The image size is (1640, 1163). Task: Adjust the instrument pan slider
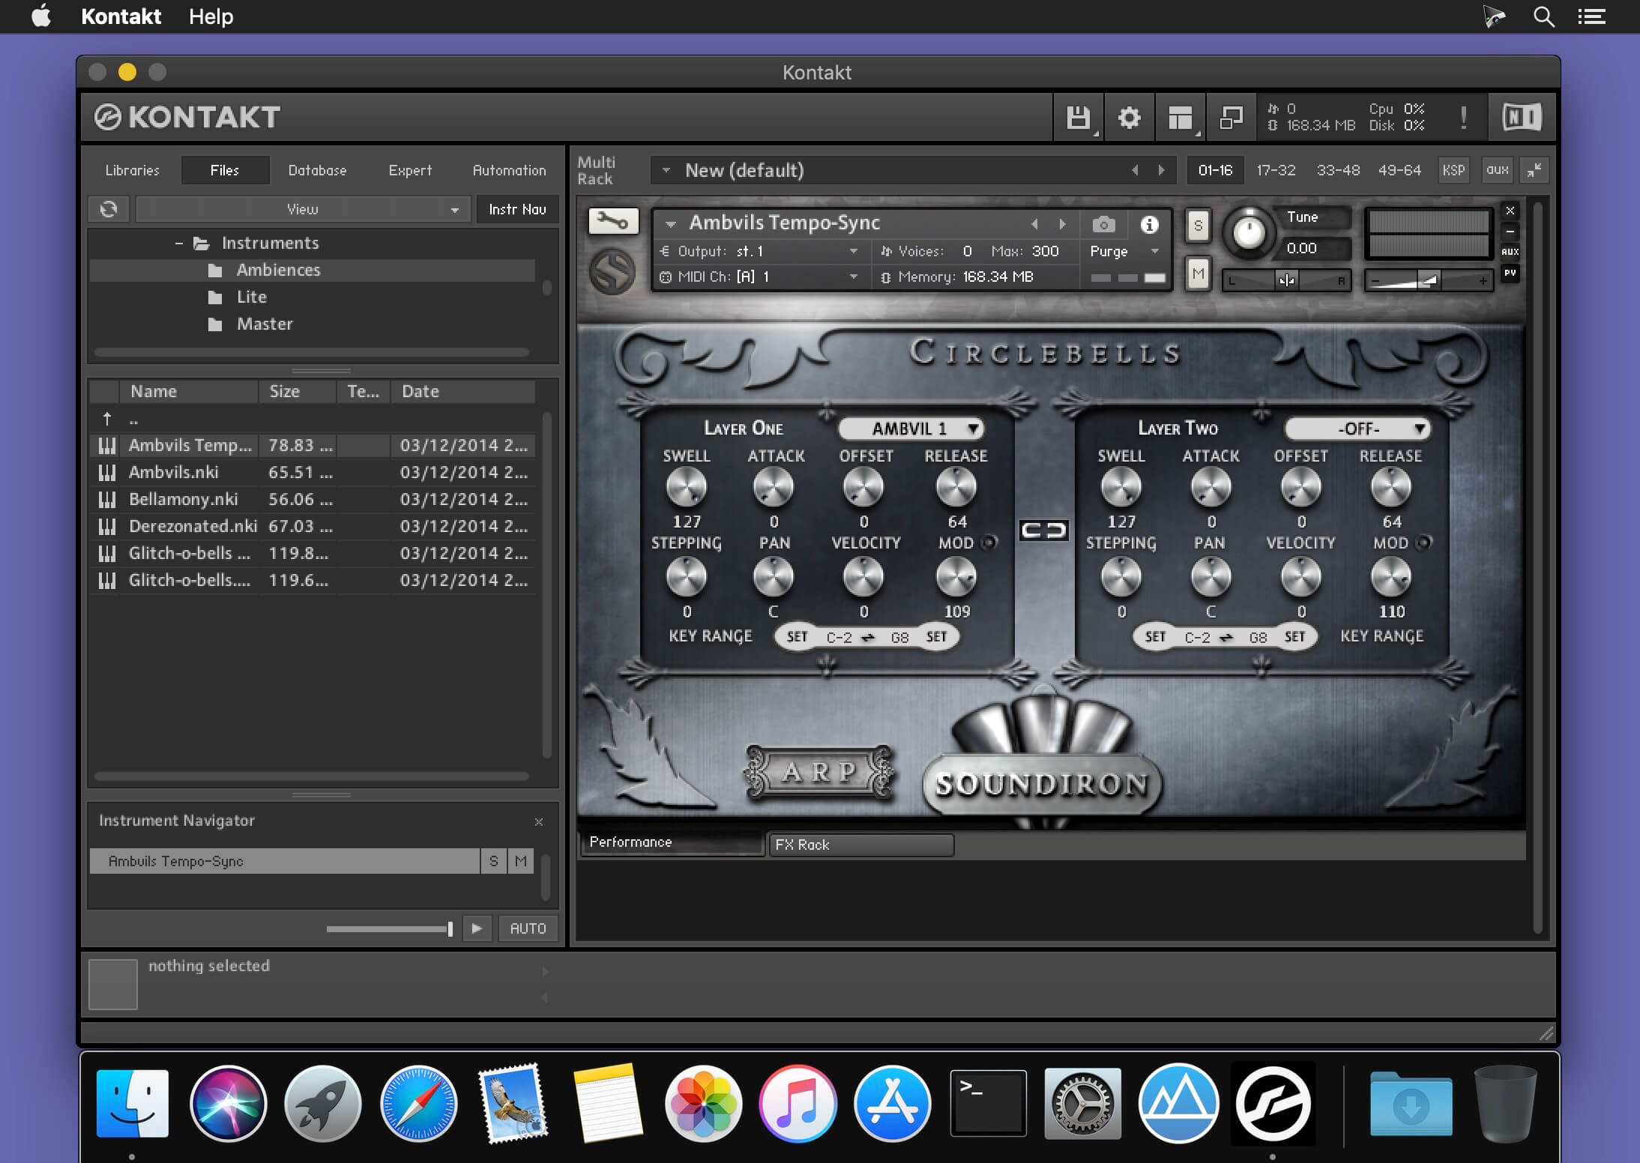1286,281
